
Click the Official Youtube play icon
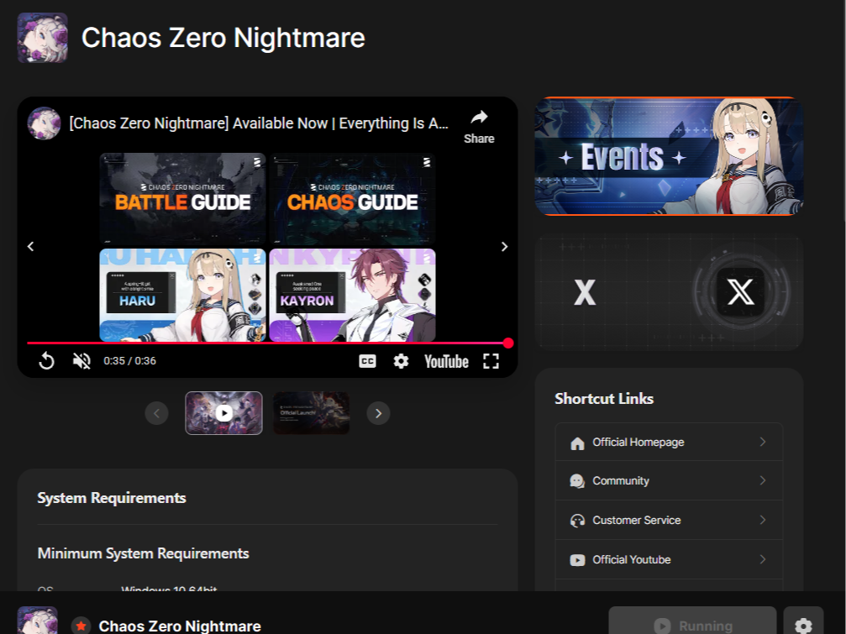577,560
